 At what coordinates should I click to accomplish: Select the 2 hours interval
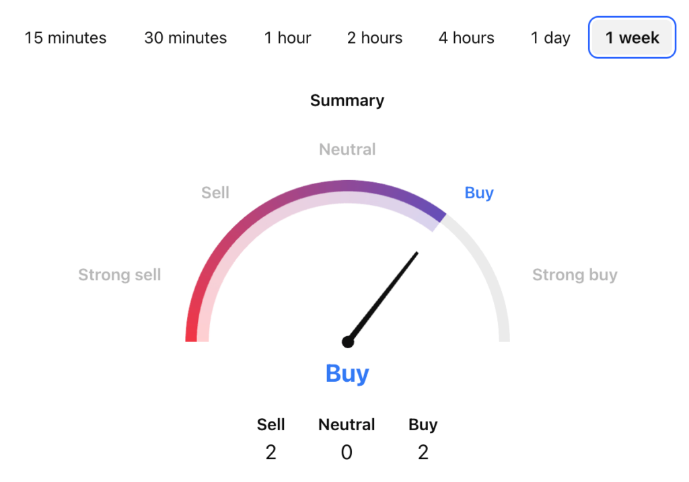pyautogui.click(x=374, y=38)
